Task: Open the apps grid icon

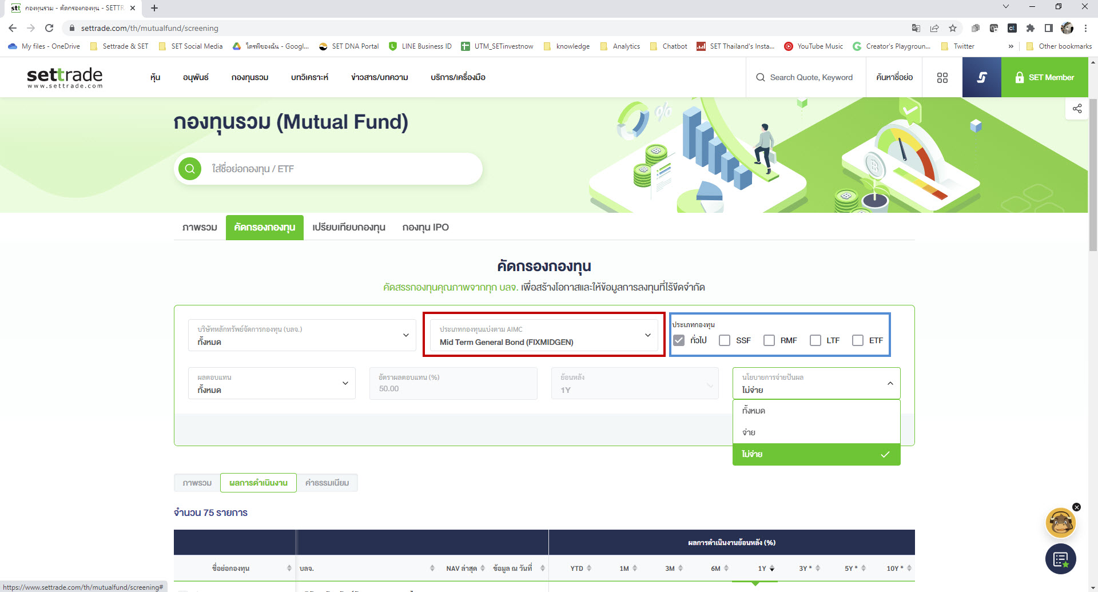Action: [x=942, y=77]
